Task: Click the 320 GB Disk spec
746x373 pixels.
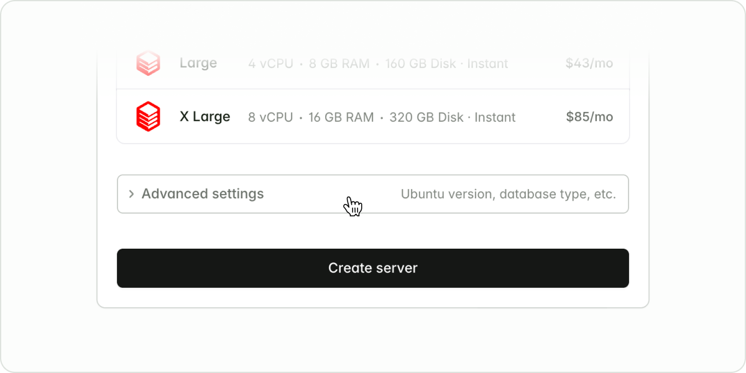Action: point(426,117)
